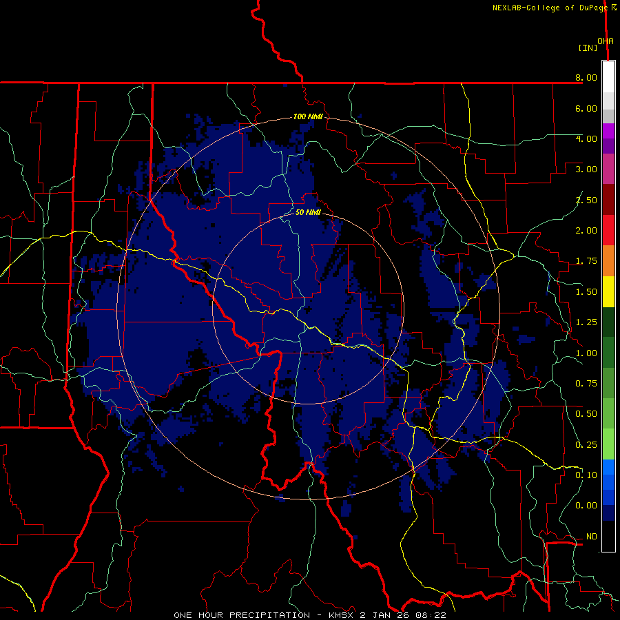
Task: Select the 0.50 legend value
Action: (586, 414)
